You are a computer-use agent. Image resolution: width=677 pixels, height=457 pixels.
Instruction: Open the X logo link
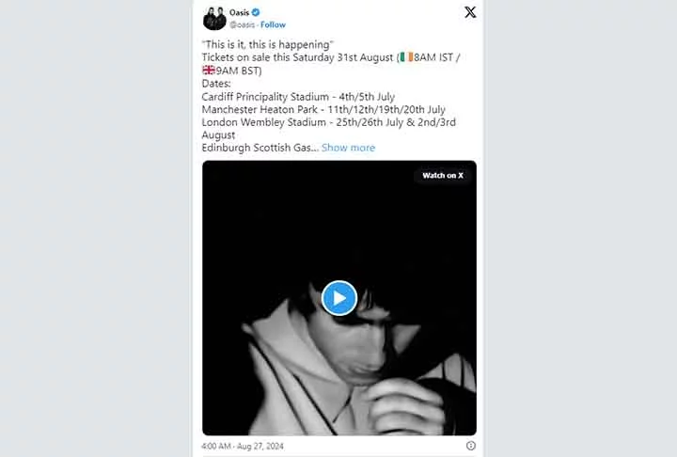point(469,12)
